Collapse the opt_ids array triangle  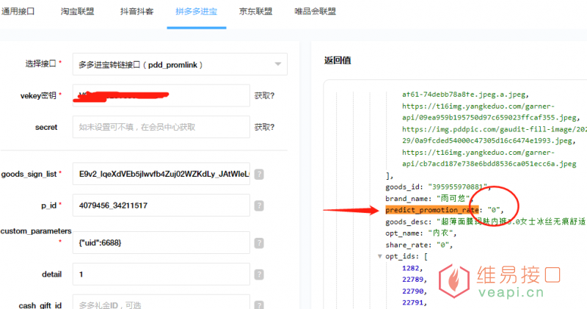coord(379,257)
